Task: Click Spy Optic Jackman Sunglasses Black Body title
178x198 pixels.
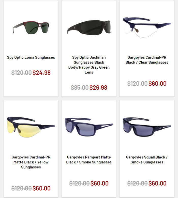Action: [x=89, y=65]
